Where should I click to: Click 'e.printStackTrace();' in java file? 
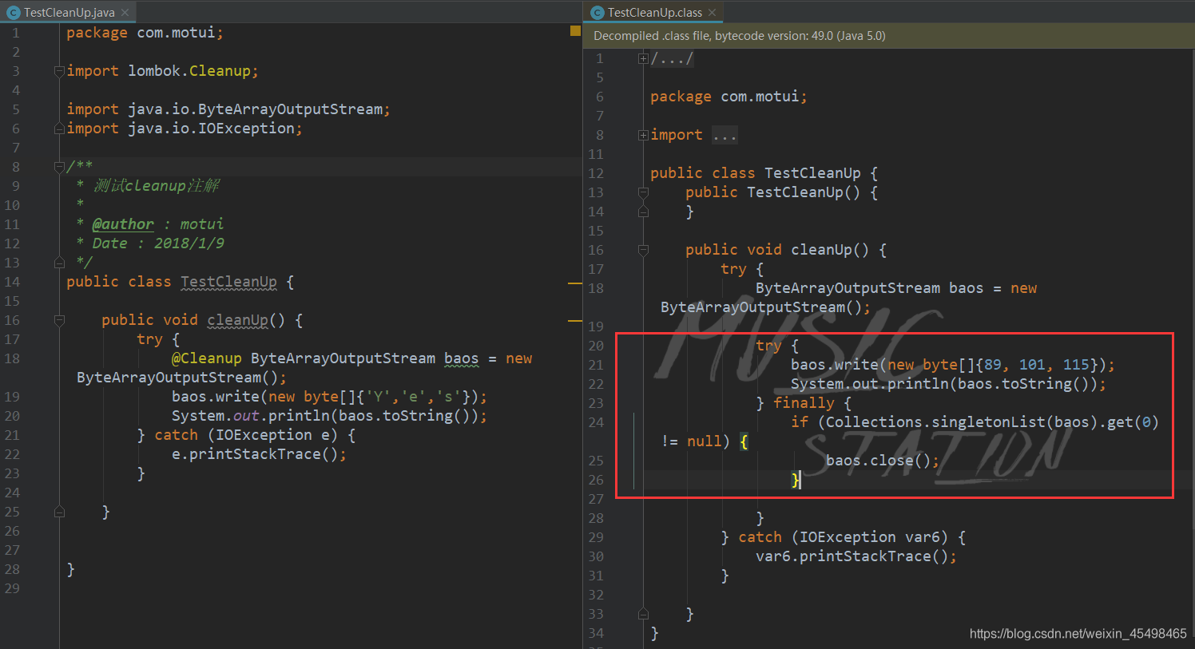[259, 454]
